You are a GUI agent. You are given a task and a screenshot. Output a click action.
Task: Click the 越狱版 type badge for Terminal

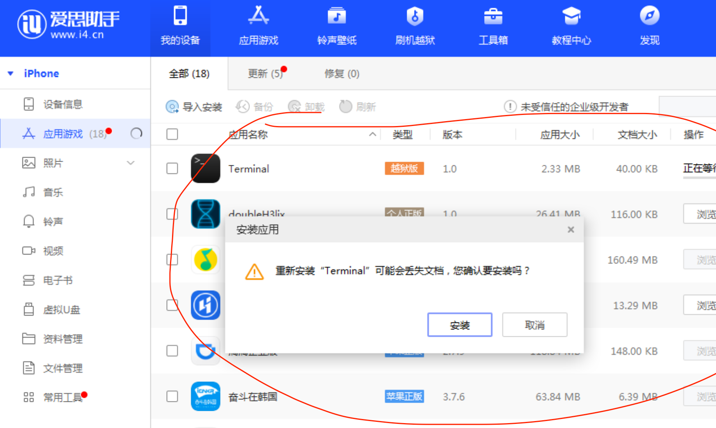(404, 168)
